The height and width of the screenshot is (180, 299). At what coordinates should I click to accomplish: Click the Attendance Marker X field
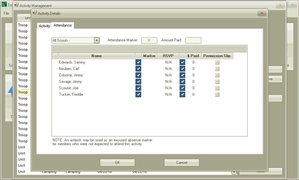tap(149, 40)
